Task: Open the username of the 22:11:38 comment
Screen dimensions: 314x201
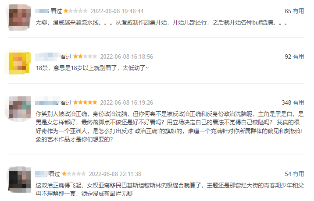Action: [x=42, y=174]
